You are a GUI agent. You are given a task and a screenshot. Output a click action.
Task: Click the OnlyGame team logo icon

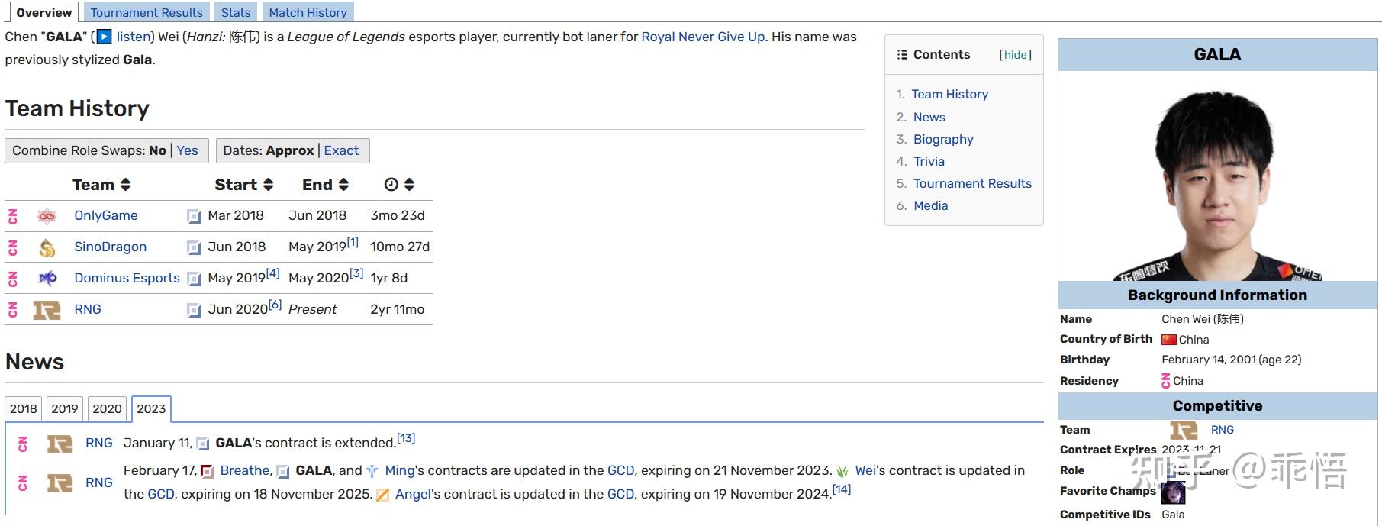tap(47, 216)
